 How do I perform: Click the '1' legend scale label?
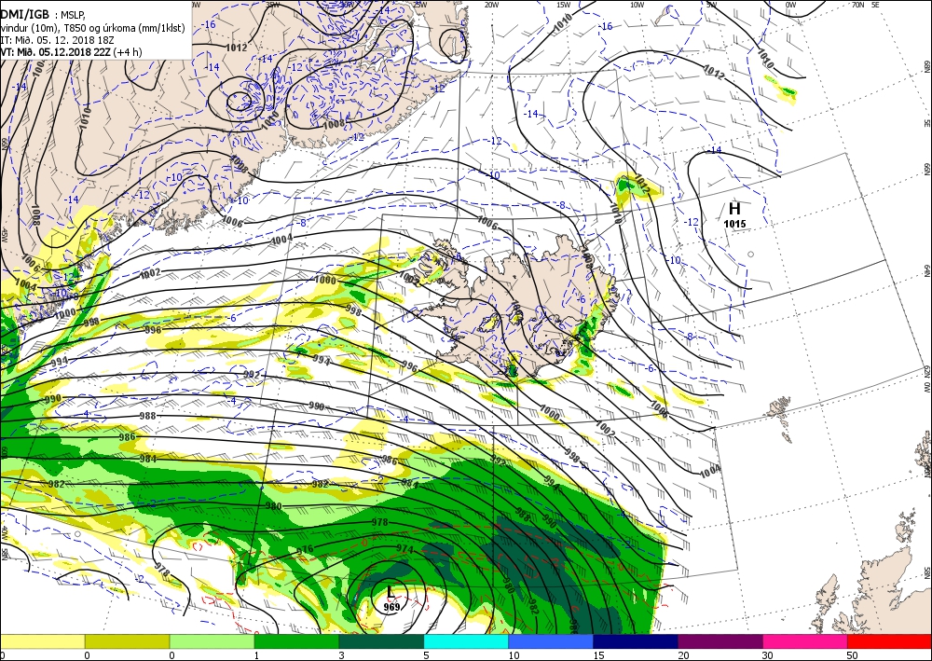[257, 655]
